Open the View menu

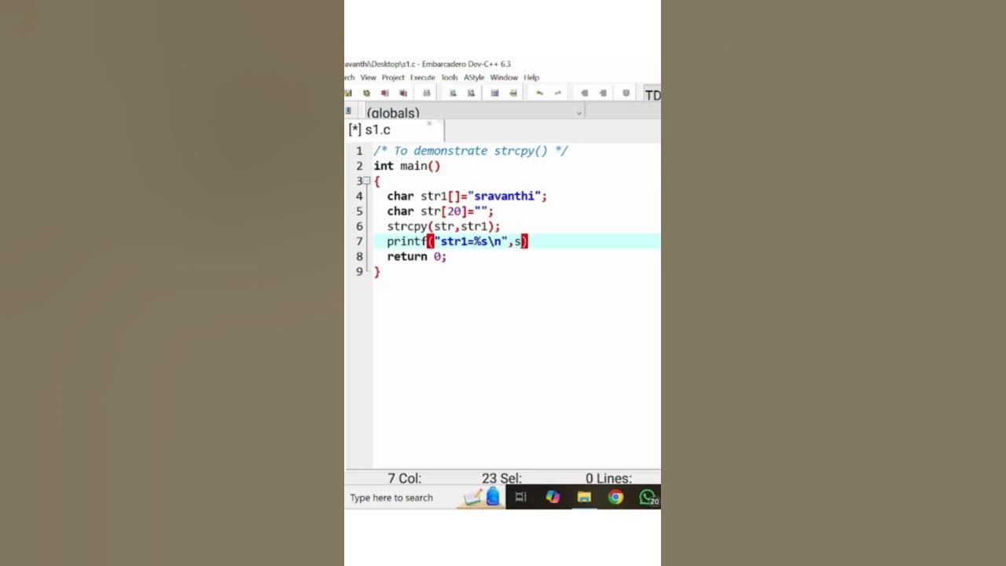(368, 78)
